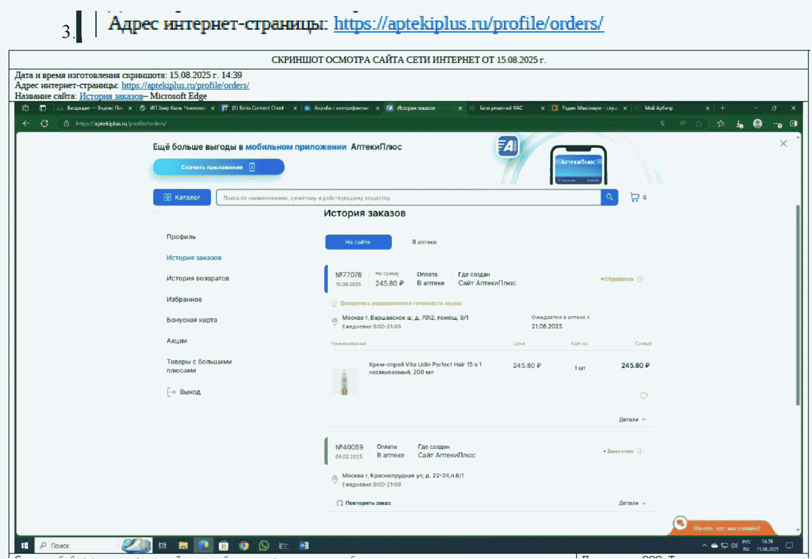This screenshot has width=812, height=559.
Task: Switch to the В аптеке tab
Action: (x=424, y=242)
